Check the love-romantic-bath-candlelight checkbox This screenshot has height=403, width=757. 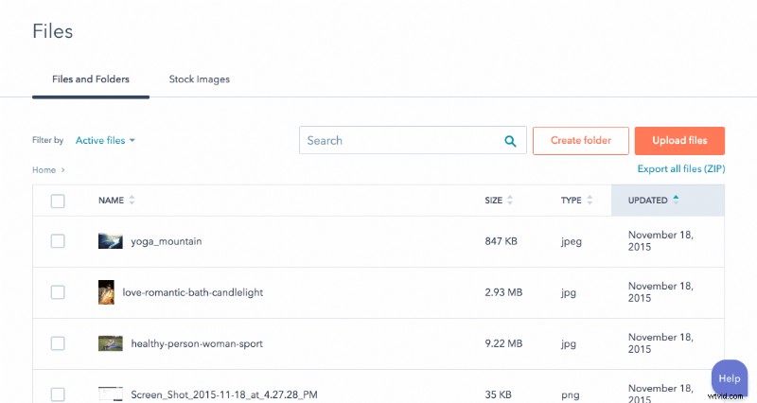coord(58,292)
